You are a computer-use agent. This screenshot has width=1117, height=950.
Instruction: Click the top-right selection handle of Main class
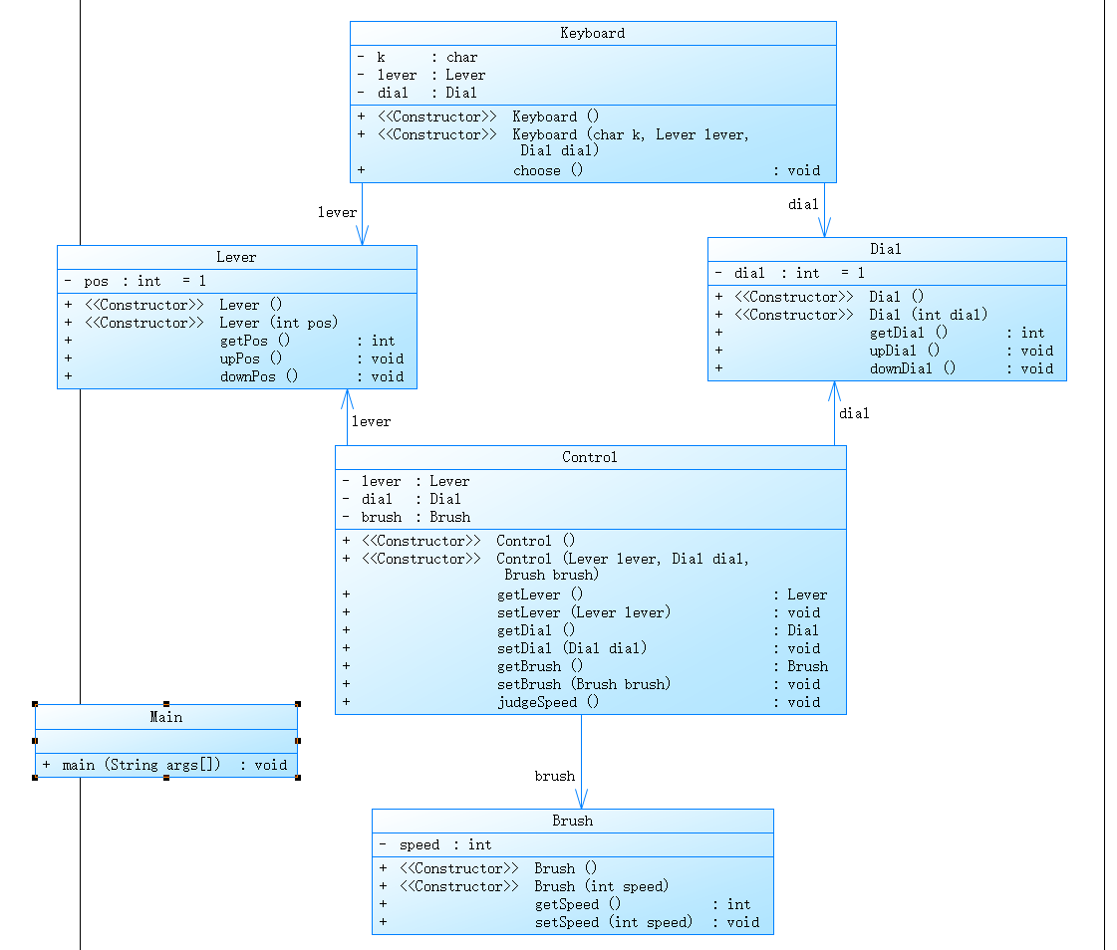click(298, 704)
